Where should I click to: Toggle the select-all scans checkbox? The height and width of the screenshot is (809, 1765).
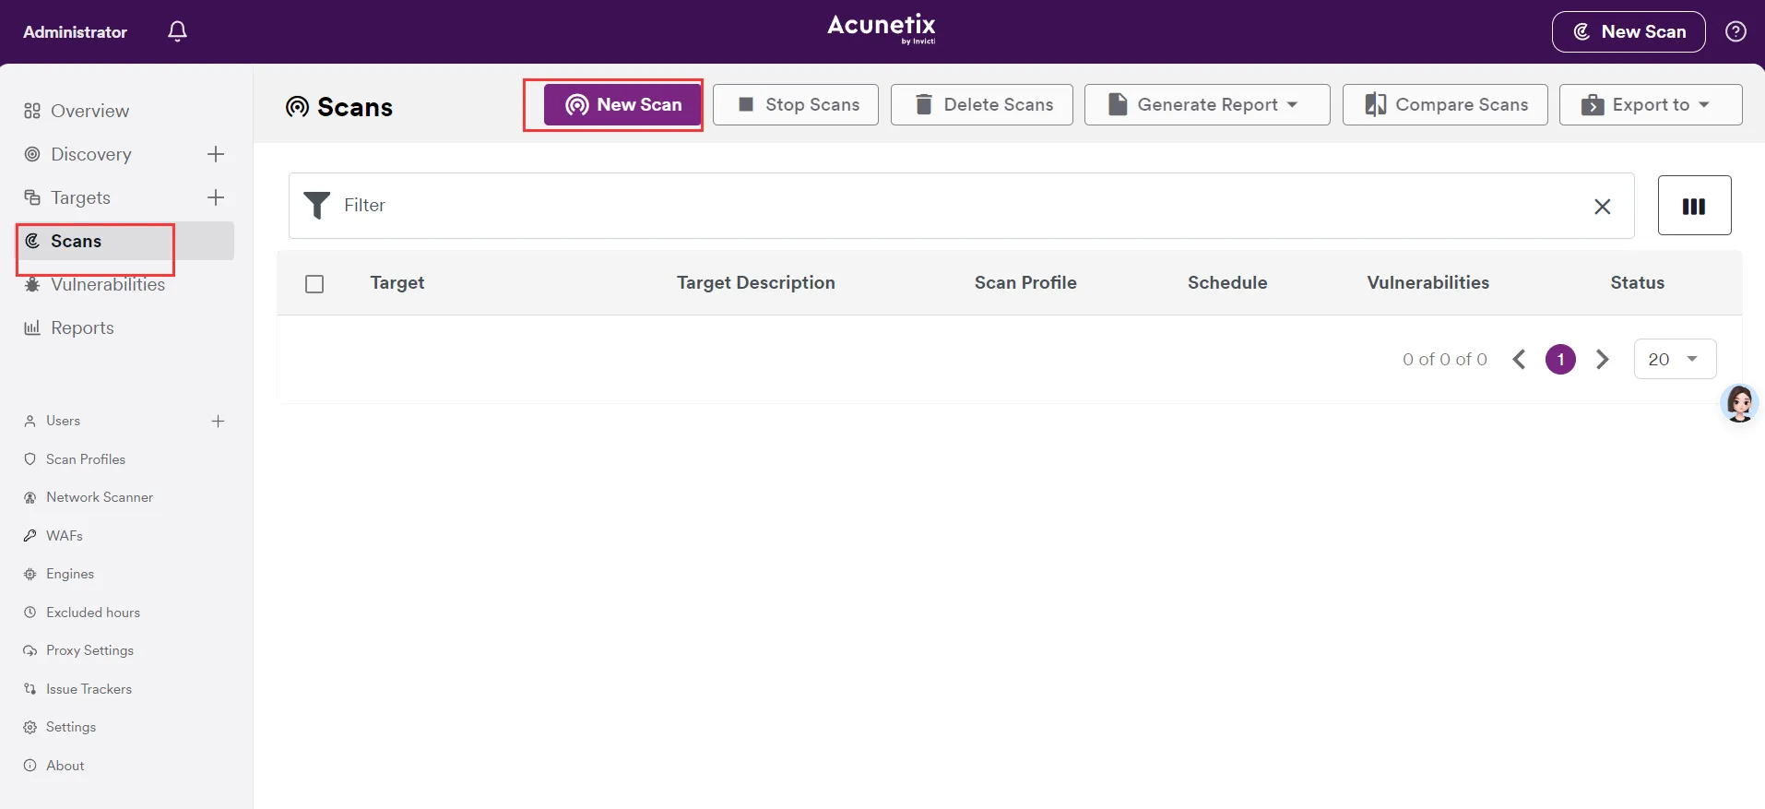314,283
